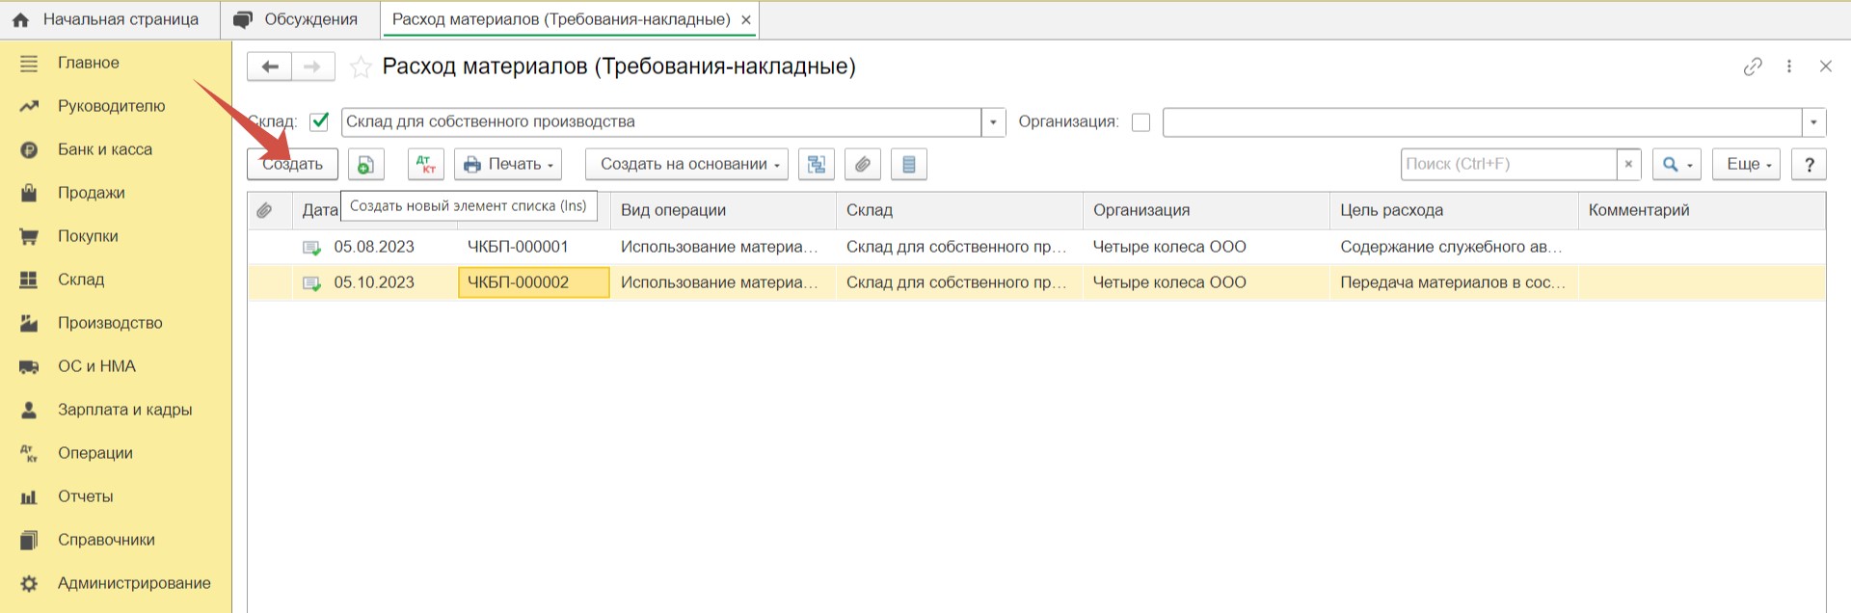Enable the Организация filter checkbox
Screen dimensions: 1851x613
(1140, 122)
